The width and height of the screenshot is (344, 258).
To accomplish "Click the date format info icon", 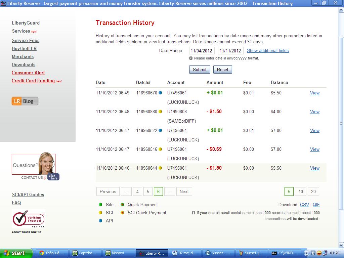I will [191, 58].
